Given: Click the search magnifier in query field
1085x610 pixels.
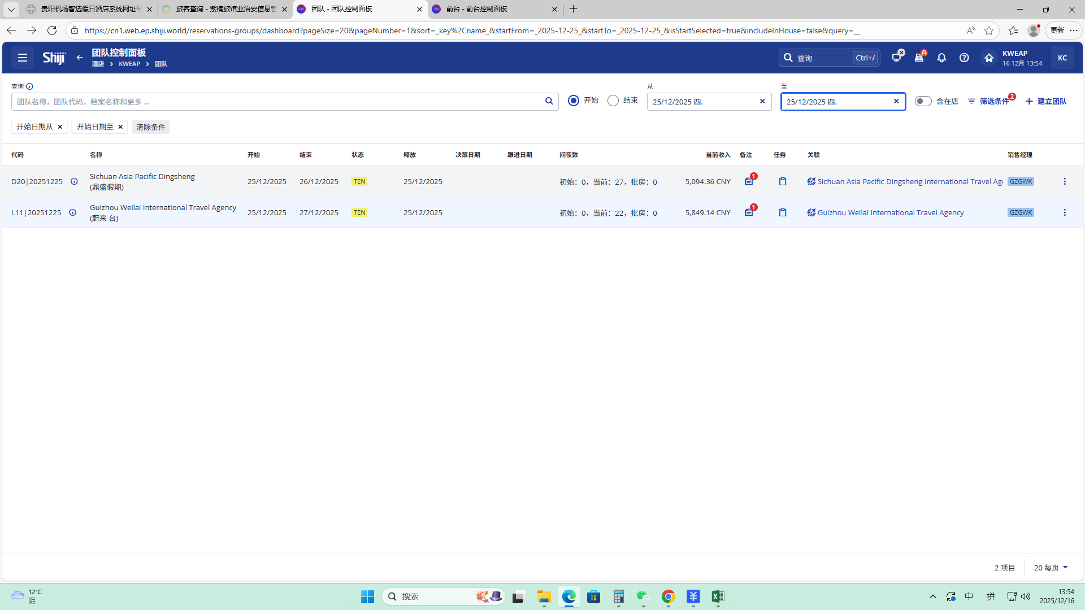Looking at the screenshot, I should [549, 101].
